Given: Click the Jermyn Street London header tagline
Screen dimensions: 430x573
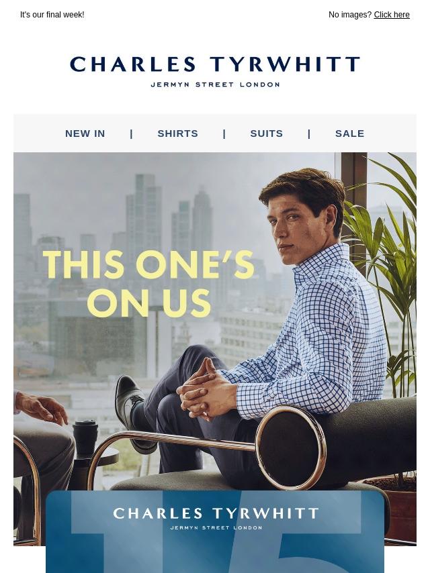Looking at the screenshot, I should (215, 85).
